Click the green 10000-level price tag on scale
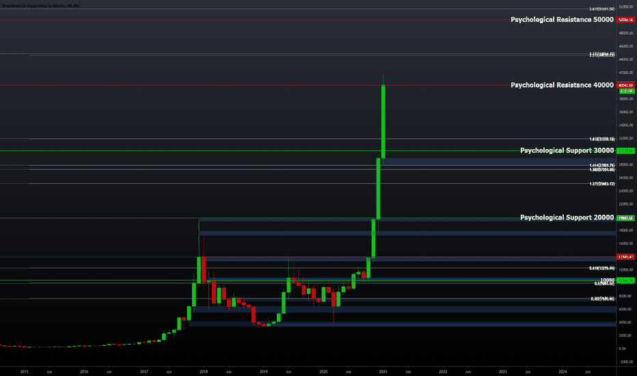Viewport: 637px width, 376px height. point(625,280)
